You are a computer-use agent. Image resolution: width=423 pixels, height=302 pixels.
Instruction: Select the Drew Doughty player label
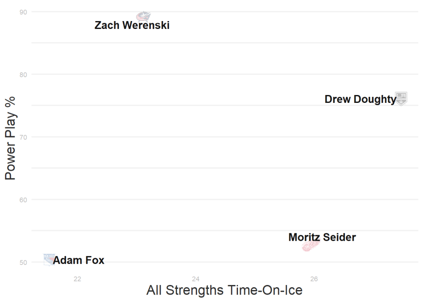pyautogui.click(x=360, y=99)
